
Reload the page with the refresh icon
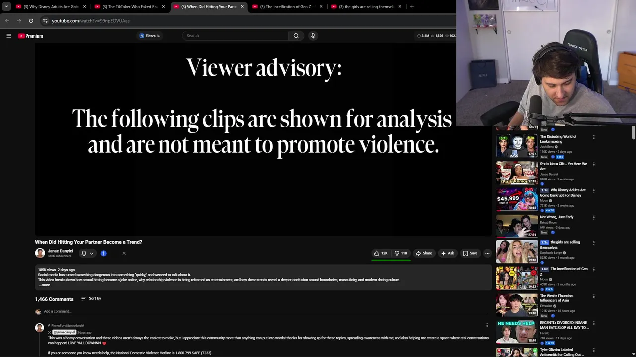(31, 21)
